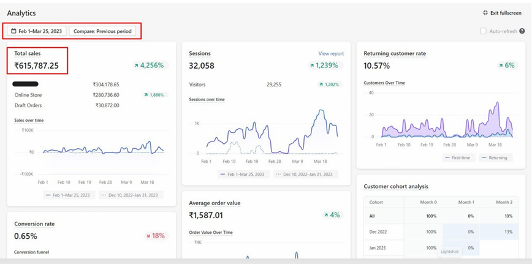The width and height of the screenshot is (532, 264).
Task: Open the Customer cohort analysis heading
Action: [x=396, y=186]
